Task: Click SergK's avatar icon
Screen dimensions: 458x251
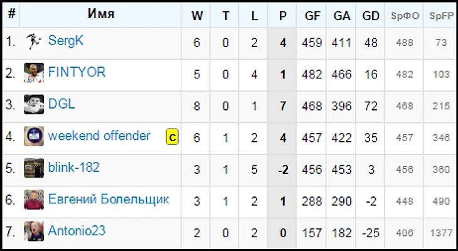Action: click(x=34, y=42)
